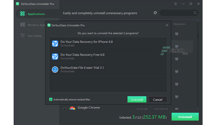Click the magnifier search icon
This screenshot has width=216, height=125.
195,13
